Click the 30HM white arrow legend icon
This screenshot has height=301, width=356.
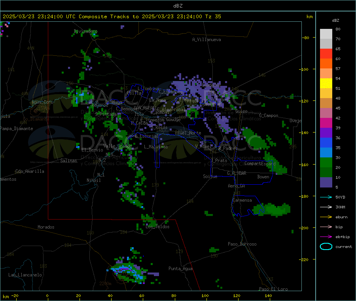326,207
